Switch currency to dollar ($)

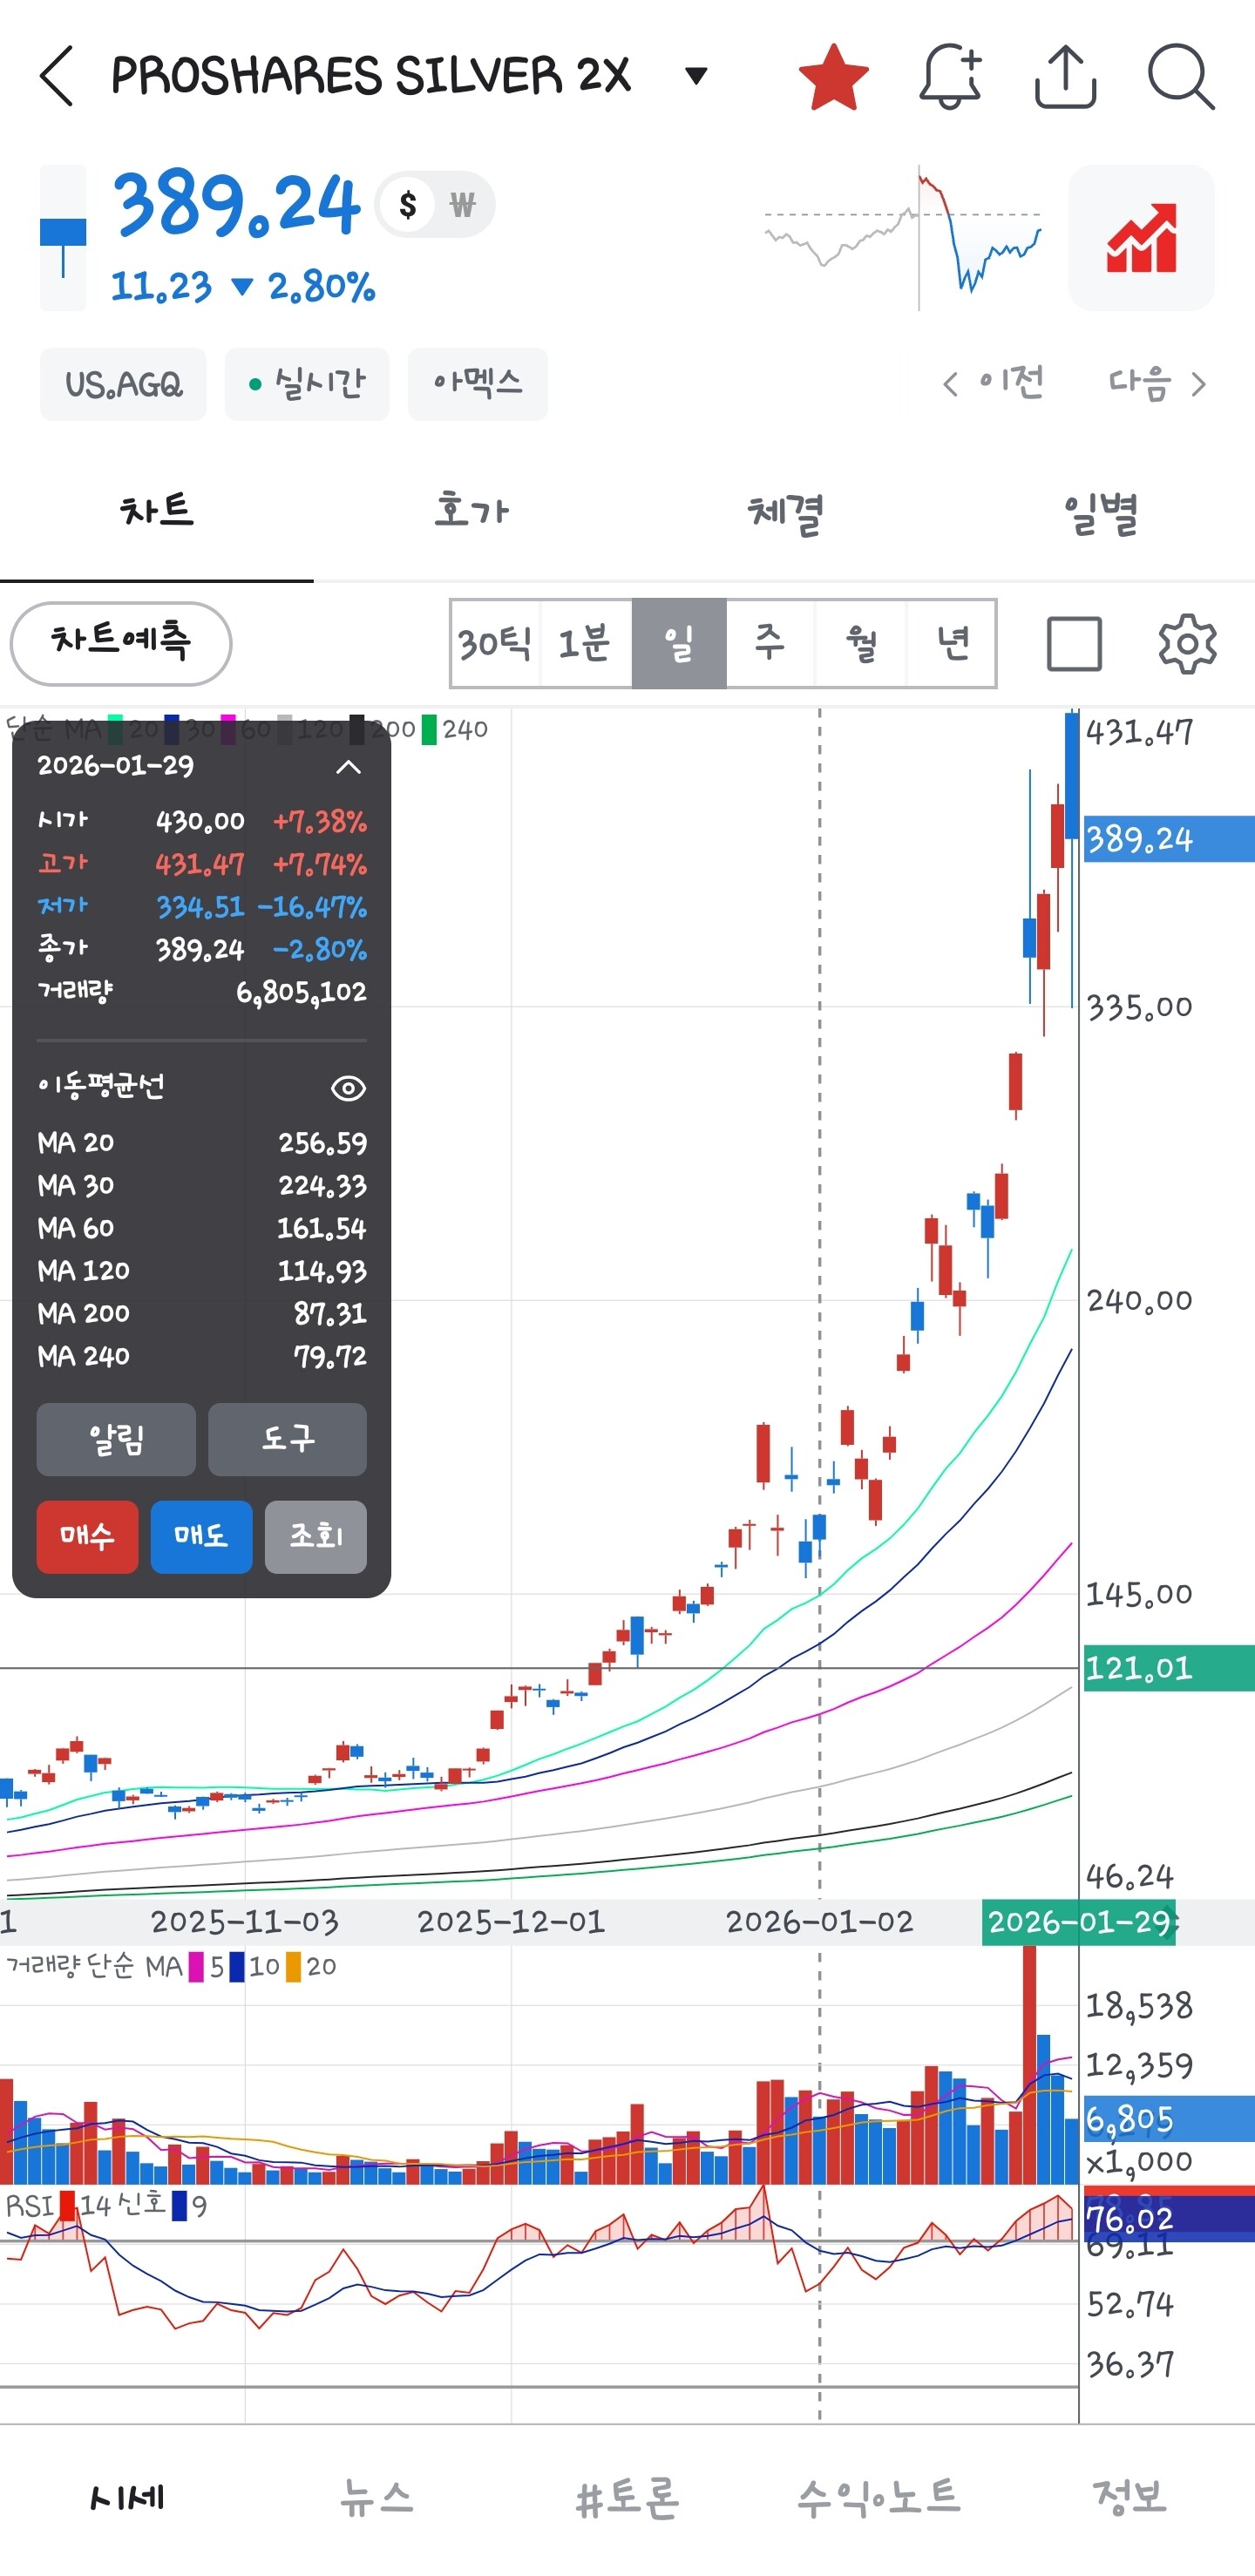tap(408, 205)
